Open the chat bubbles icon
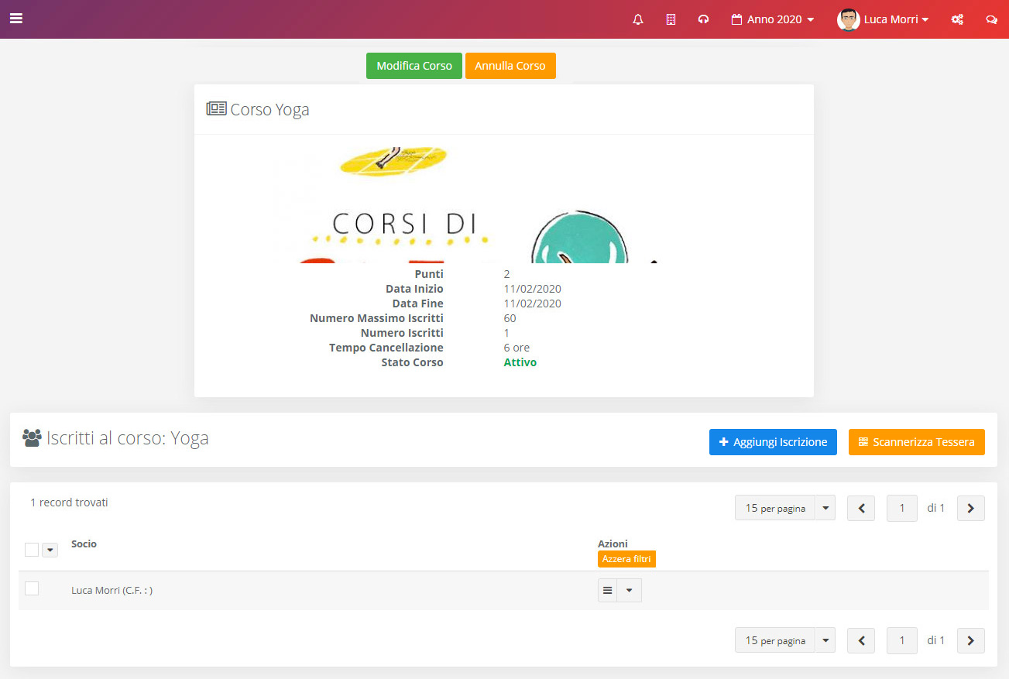1009x679 pixels. pyautogui.click(x=991, y=19)
